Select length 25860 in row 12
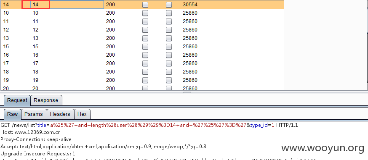368x160 pixels. pyautogui.click(x=190, y=30)
